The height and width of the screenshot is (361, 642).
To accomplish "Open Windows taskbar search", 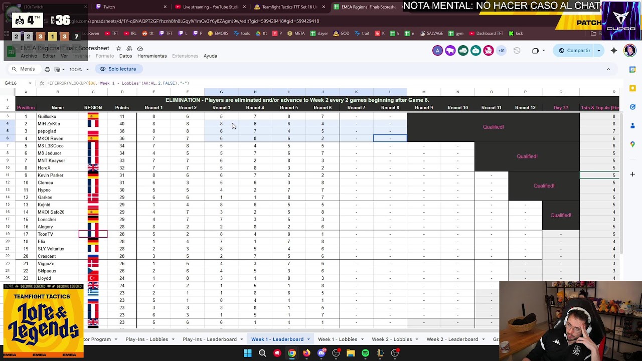I will tap(262, 353).
